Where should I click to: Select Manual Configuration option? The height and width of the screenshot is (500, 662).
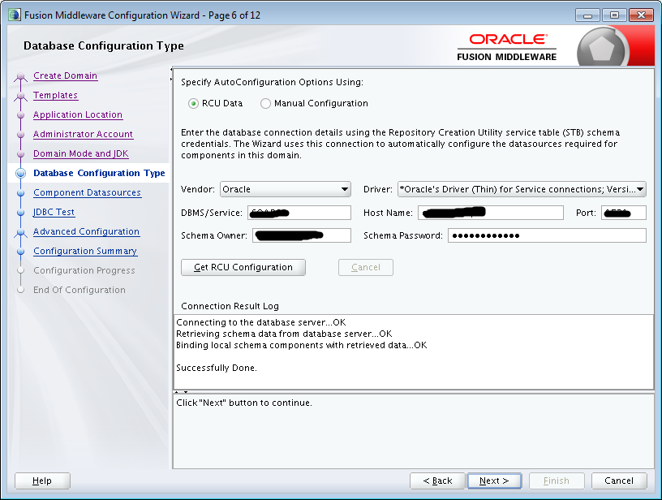point(265,103)
